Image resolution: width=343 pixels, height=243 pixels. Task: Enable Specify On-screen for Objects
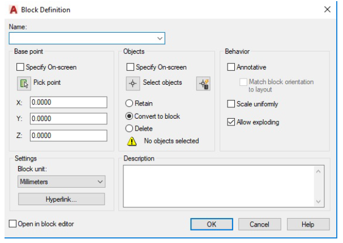point(129,67)
